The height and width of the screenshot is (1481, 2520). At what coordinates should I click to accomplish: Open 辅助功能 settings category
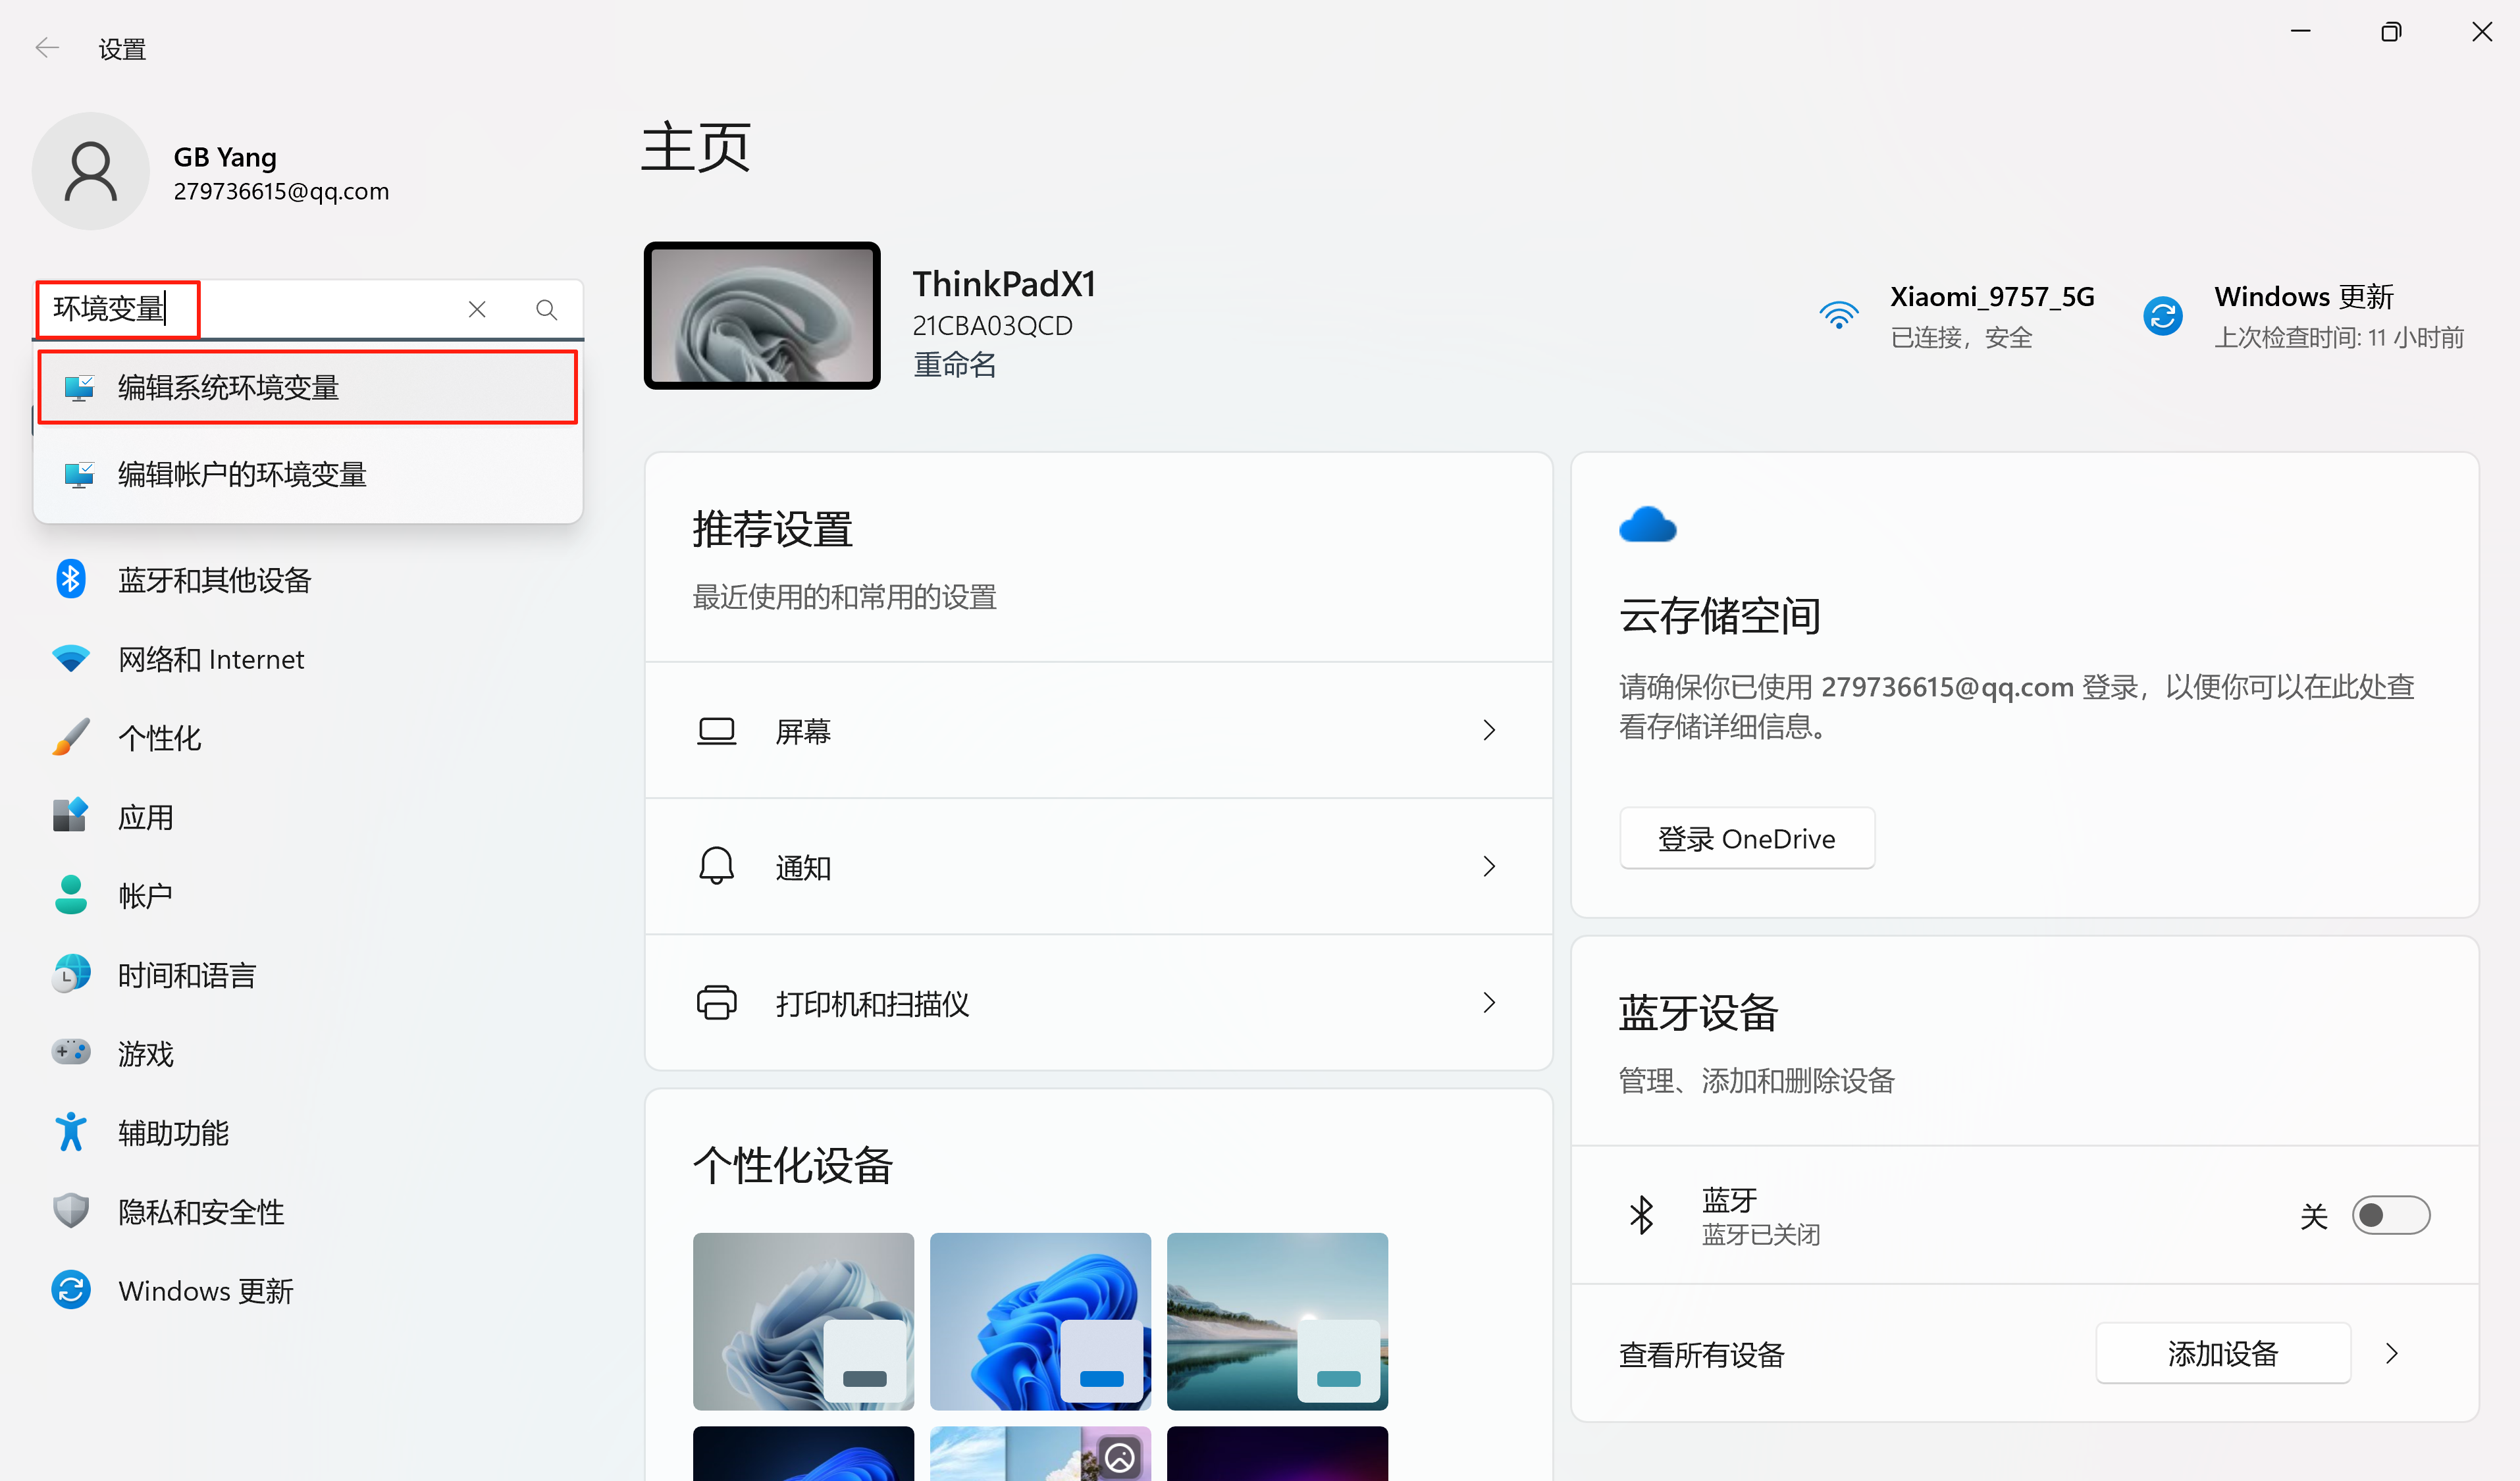point(173,1133)
